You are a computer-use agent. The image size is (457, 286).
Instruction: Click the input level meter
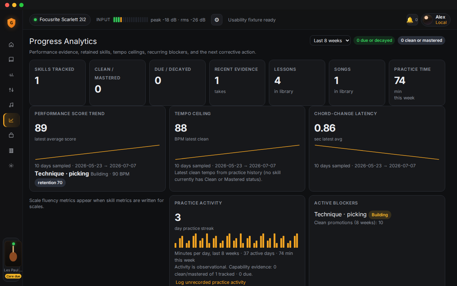pyautogui.click(x=130, y=20)
